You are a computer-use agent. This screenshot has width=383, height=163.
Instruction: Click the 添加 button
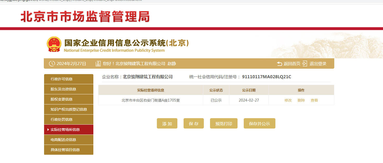[167, 123]
